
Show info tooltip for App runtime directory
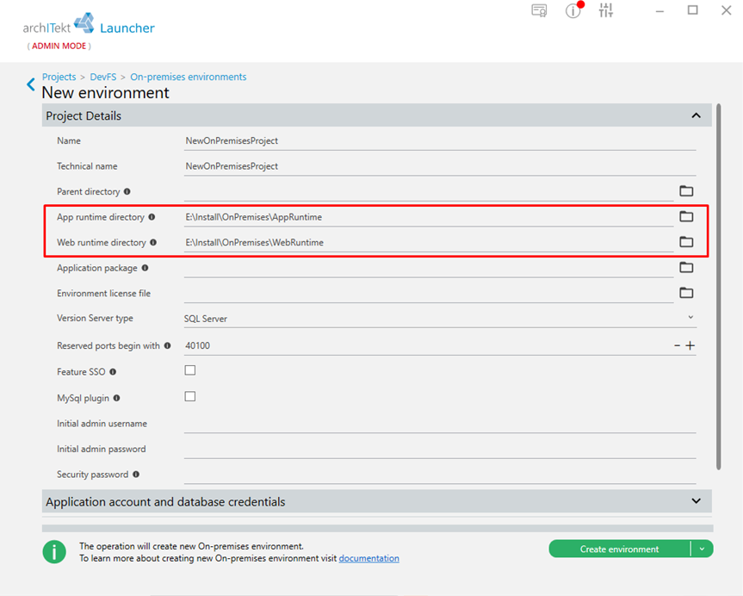click(x=152, y=217)
